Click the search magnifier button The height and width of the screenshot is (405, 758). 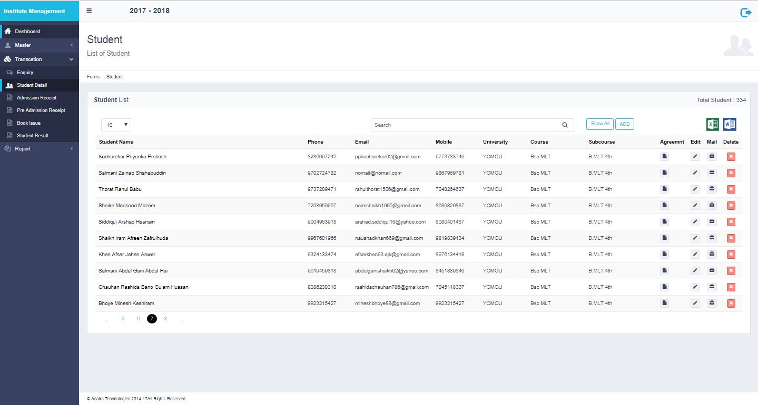(x=565, y=125)
